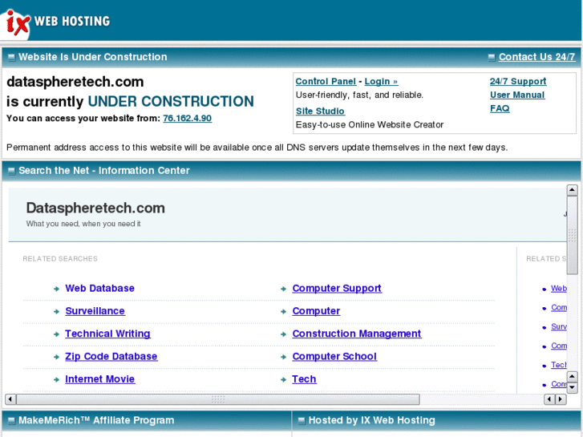The image size is (583, 437).
Task: Click the arrow icon beside Web Database
Action: [56, 289]
